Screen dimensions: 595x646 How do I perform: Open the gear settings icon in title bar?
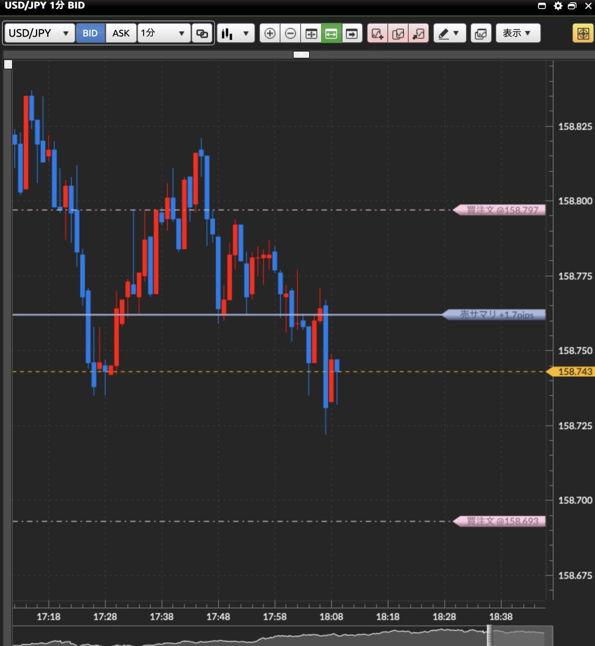pos(558,6)
